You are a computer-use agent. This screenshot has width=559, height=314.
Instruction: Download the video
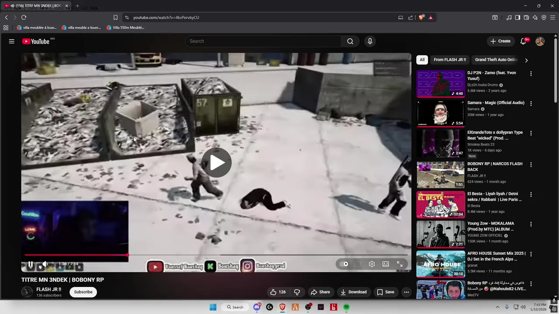coord(353,292)
